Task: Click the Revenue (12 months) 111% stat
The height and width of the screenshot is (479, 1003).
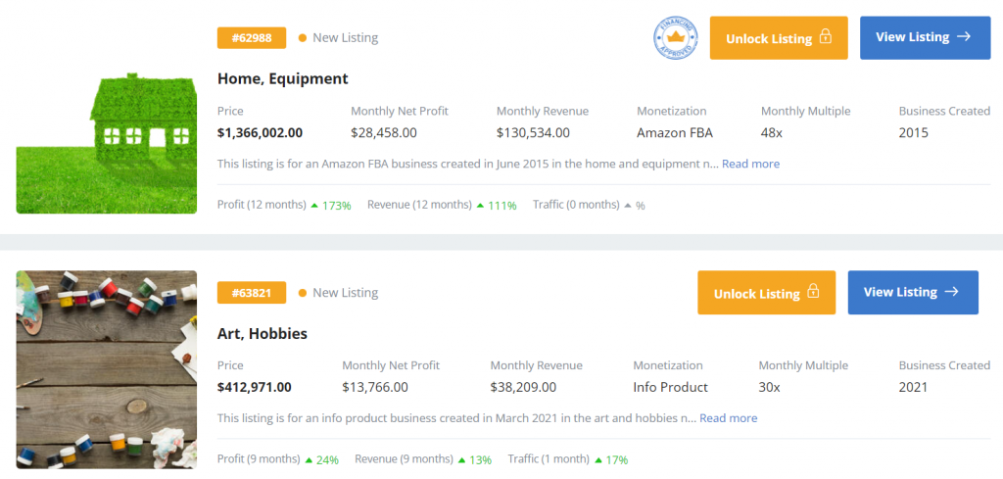Action: 441,205
